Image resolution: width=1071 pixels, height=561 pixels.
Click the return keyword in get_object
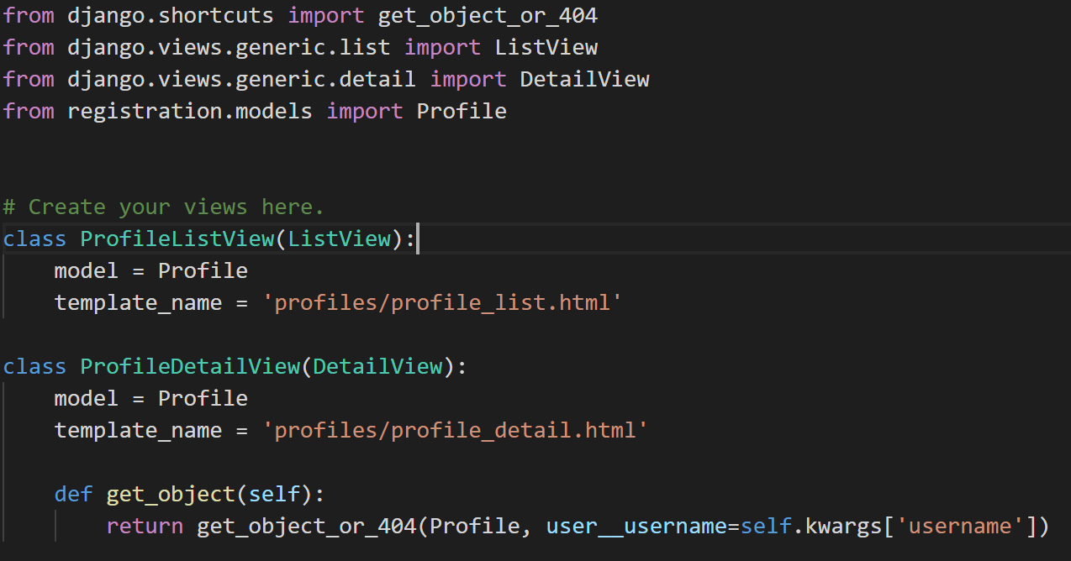tap(145, 527)
